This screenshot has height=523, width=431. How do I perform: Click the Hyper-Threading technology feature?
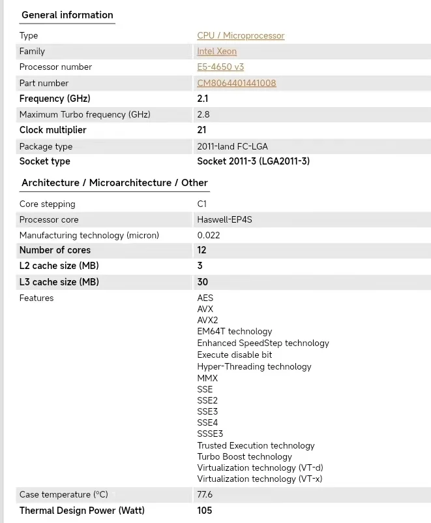pos(254,366)
